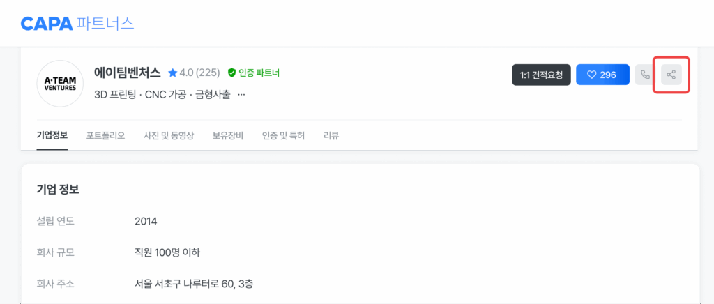Click the A-TEAM VENTURES logo
The height and width of the screenshot is (304, 714).
coord(60,84)
